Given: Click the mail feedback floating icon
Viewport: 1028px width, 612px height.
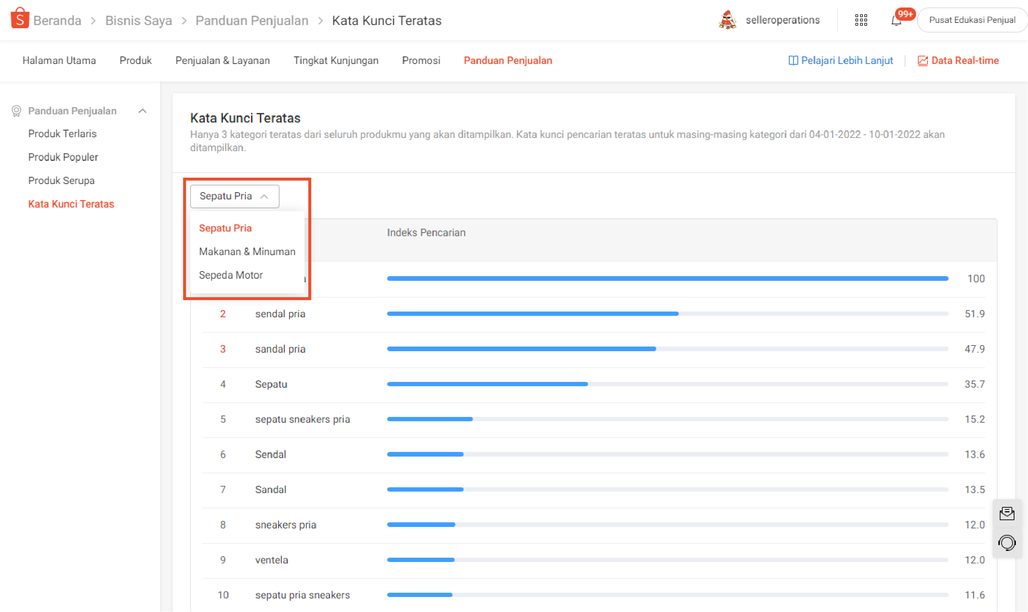Looking at the screenshot, I should [1007, 513].
